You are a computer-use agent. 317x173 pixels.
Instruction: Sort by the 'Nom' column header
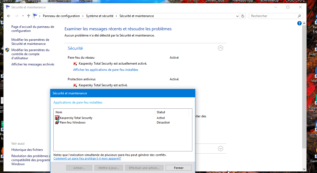(104, 112)
